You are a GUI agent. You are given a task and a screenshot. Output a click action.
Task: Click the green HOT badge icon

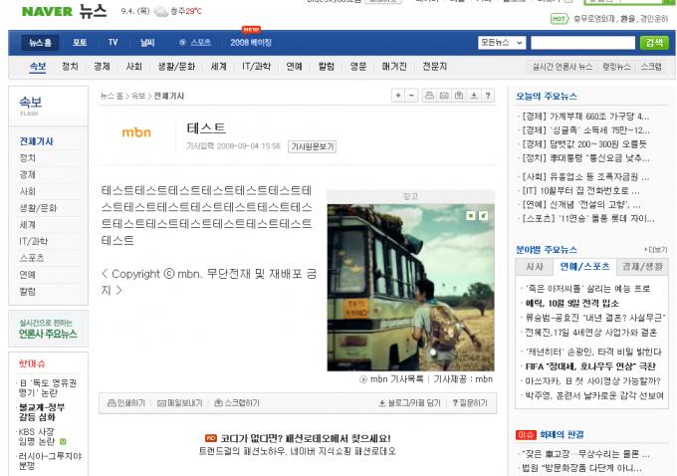tap(560, 19)
